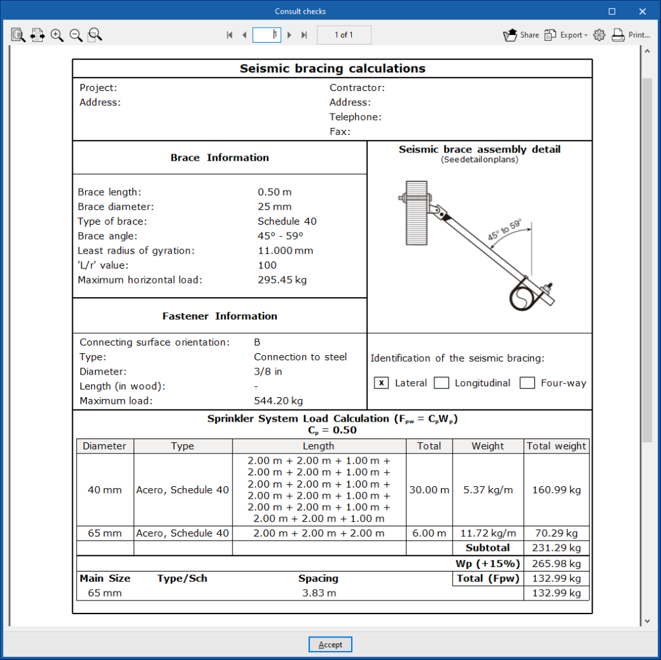This screenshot has width=661, height=660.
Task: Jump to the last page with the end arrow
Action: click(x=304, y=35)
